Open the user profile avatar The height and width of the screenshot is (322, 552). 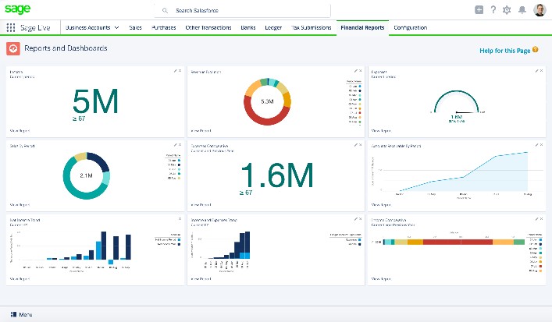pos(540,10)
